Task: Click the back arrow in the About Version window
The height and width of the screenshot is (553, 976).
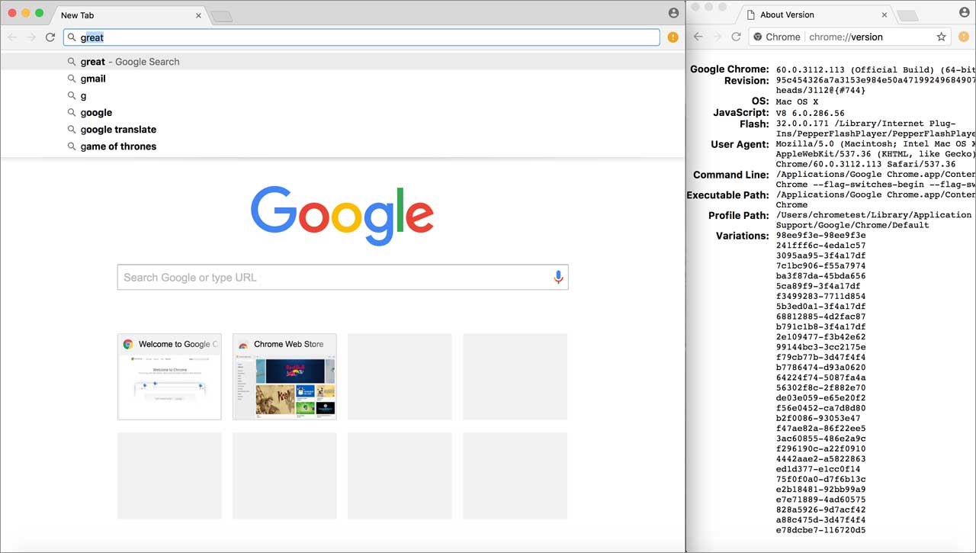Action: pyautogui.click(x=698, y=37)
